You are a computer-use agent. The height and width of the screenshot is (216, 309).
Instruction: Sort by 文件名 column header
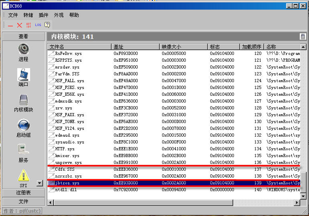point(79,47)
